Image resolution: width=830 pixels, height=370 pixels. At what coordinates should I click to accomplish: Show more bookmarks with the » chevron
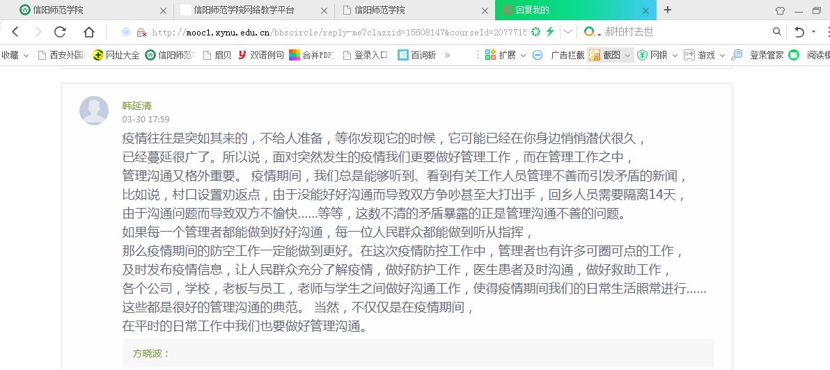[447, 55]
